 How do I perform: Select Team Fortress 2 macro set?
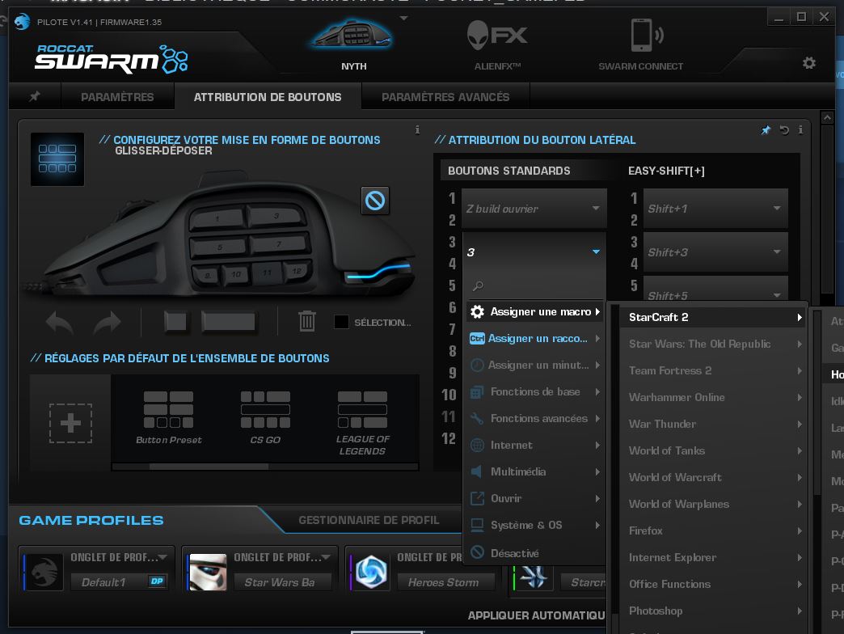tap(713, 371)
